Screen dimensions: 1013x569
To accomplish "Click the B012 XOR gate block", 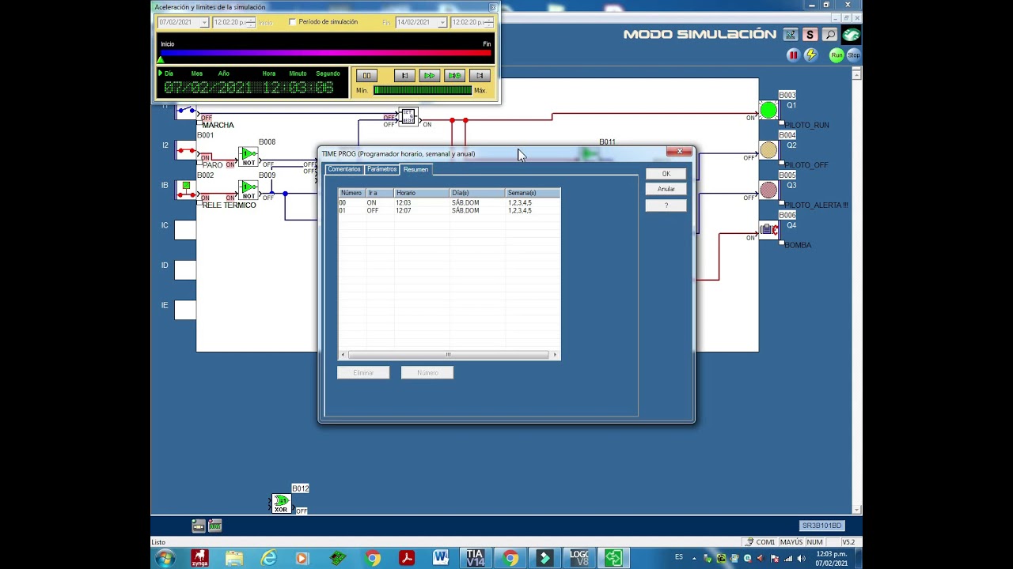I will click(282, 503).
